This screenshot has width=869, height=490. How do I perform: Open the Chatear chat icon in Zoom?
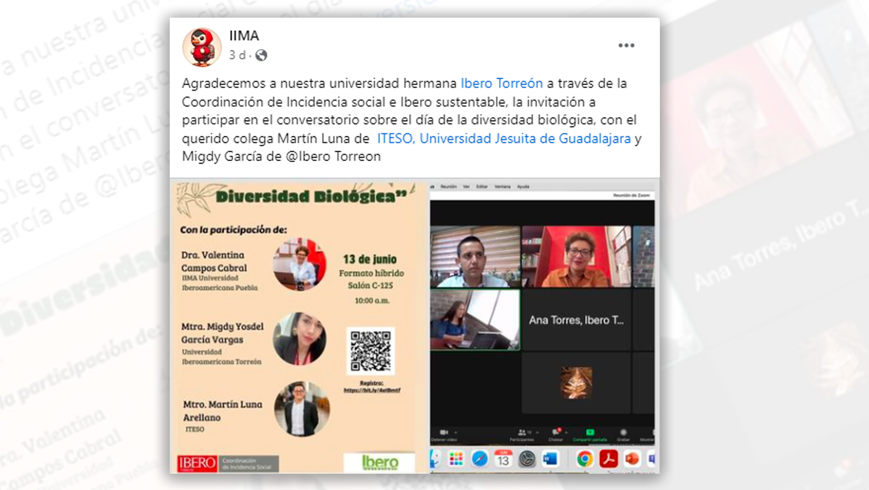(x=556, y=432)
